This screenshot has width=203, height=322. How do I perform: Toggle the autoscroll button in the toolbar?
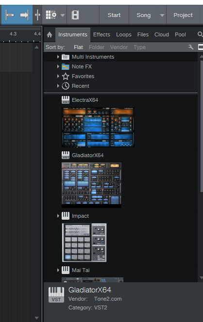(x=10, y=15)
